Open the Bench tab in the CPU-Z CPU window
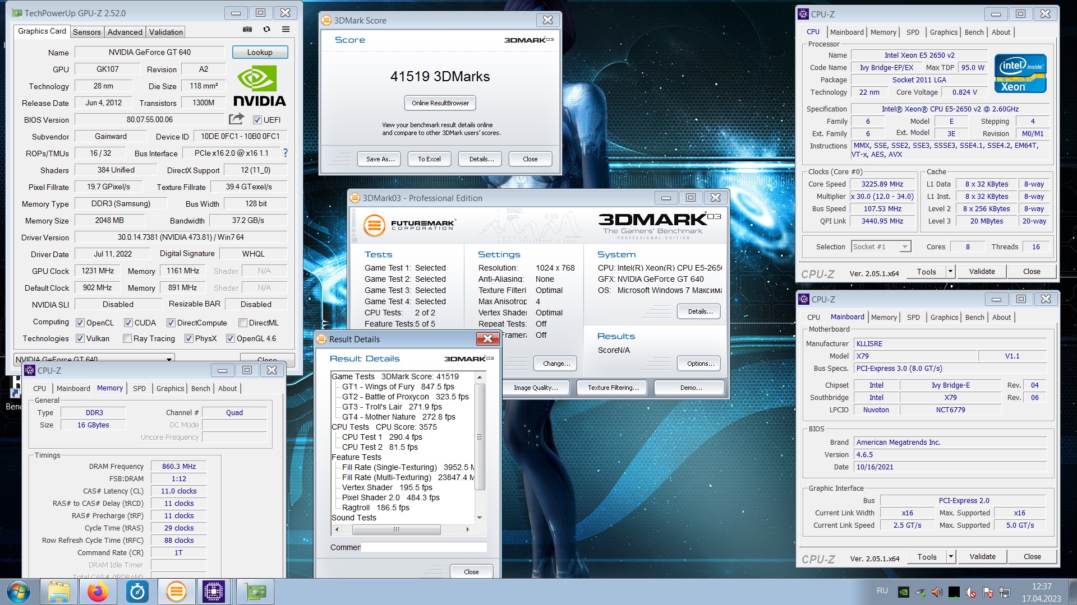This screenshot has height=605, width=1077. [x=974, y=32]
